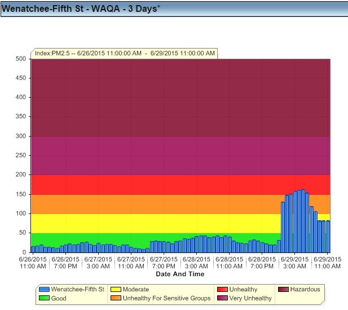Click the red Unhealthy legend swatch
The height and width of the screenshot is (310, 348).
(222, 289)
